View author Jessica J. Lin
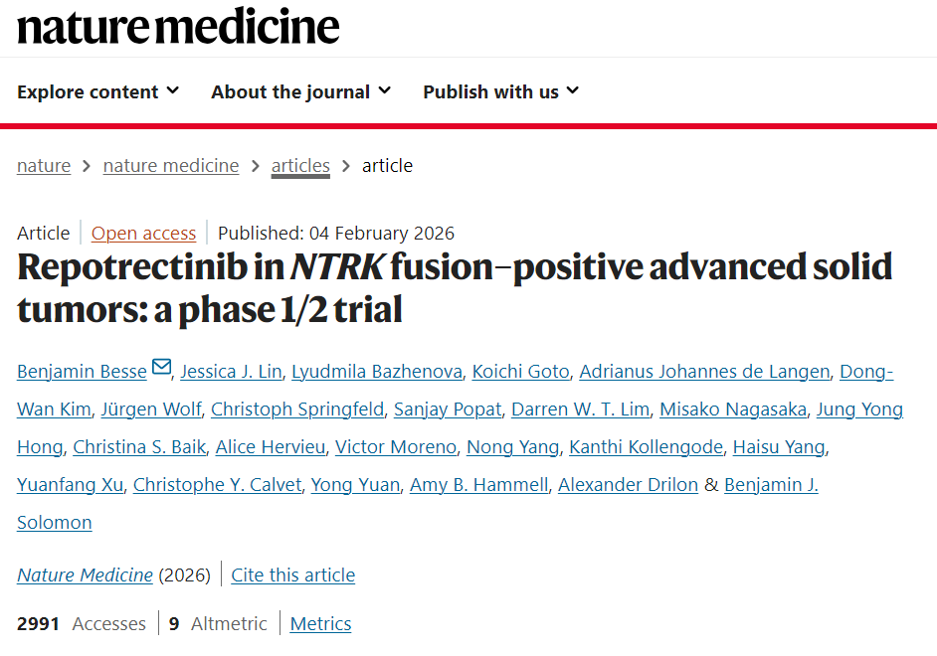This screenshot has width=937, height=656. point(231,372)
